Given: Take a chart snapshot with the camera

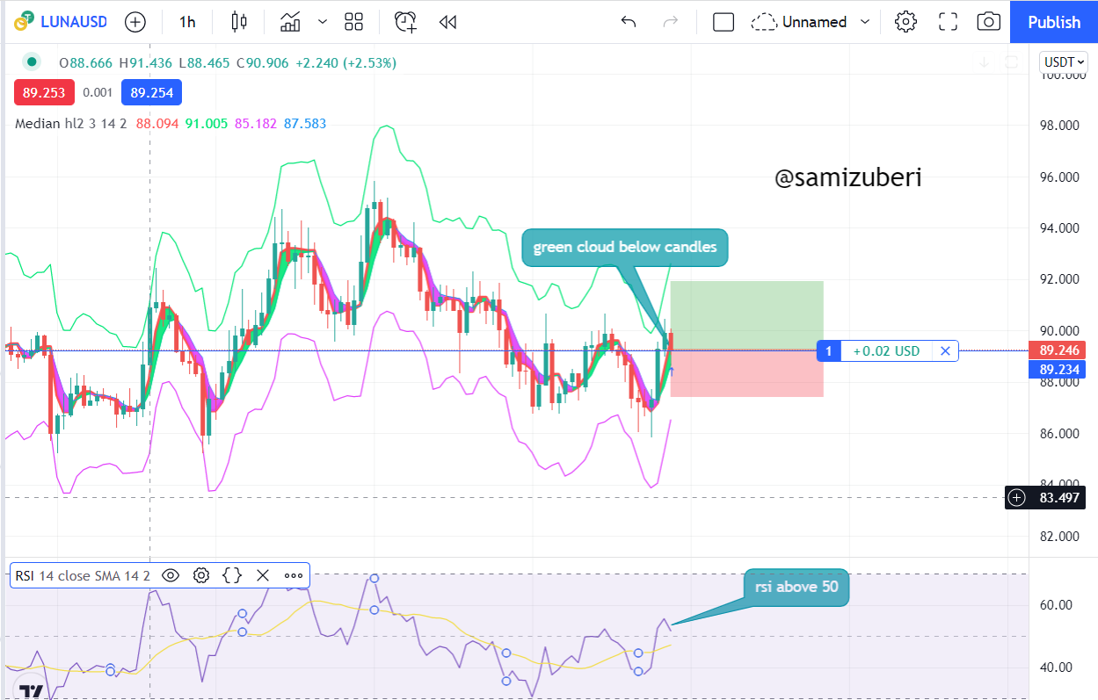Looking at the screenshot, I should [x=989, y=22].
